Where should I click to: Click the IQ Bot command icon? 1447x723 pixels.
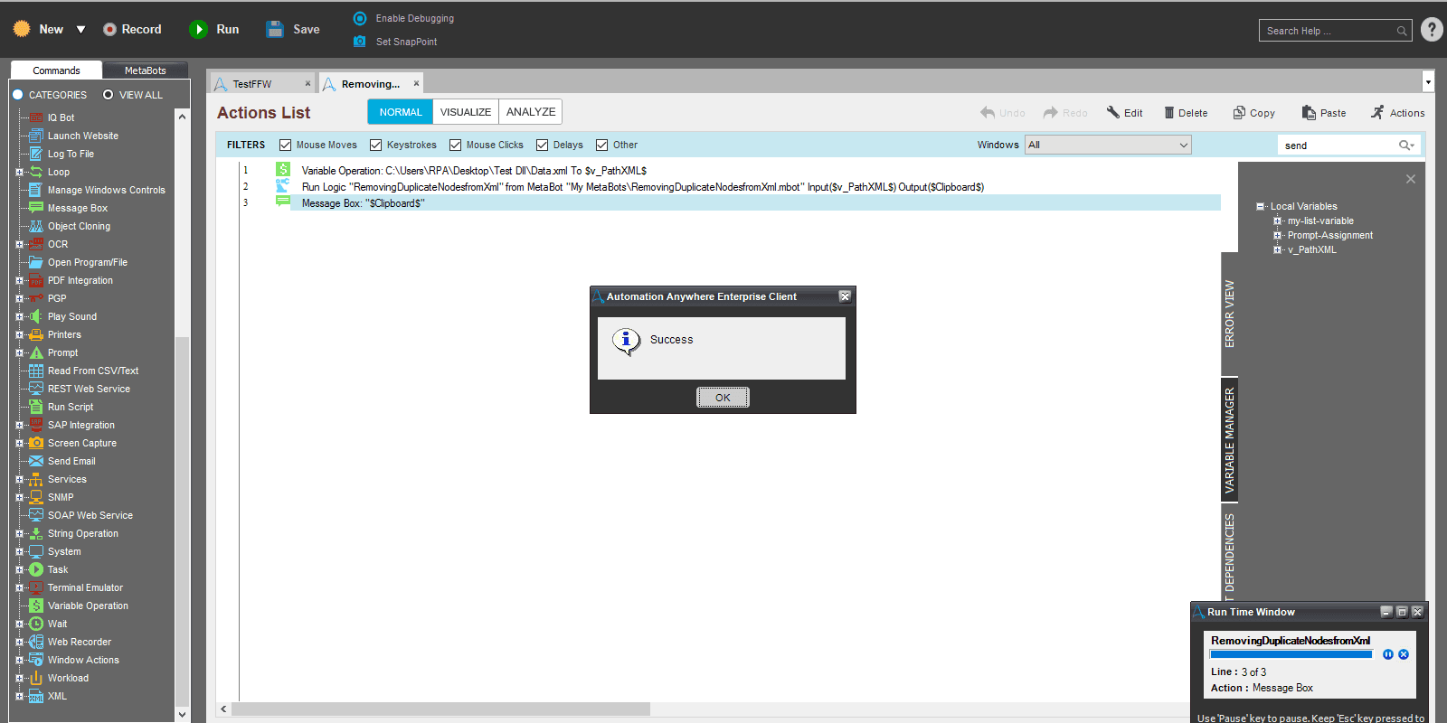coord(36,117)
